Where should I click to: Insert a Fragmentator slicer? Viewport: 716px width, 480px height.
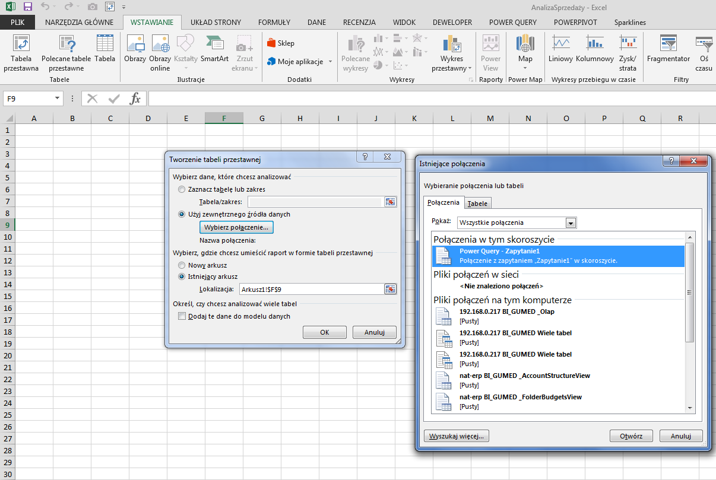[669, 49]
